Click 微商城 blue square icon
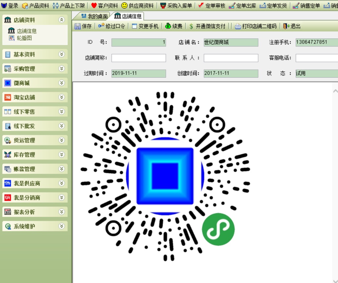The width and height of the screenshot is (338, 283). click(8, 83)
